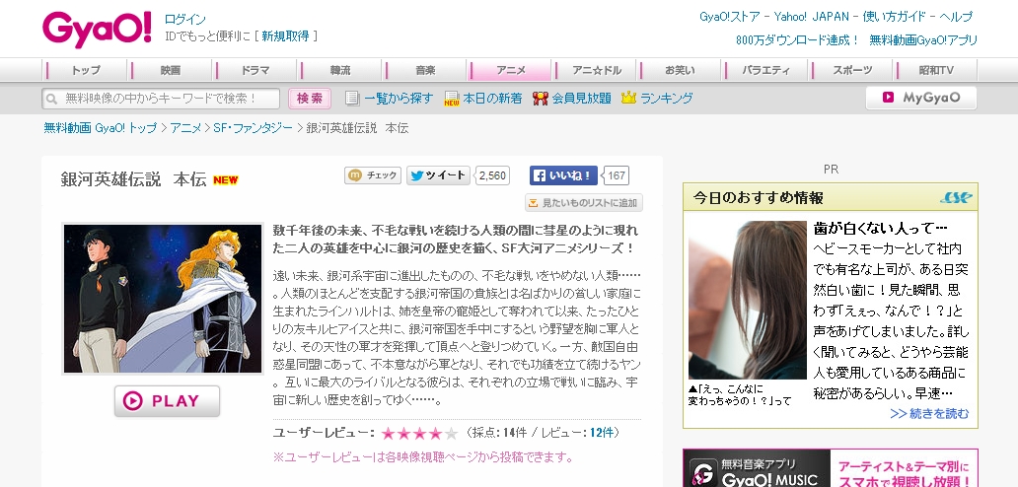Click the PLAY button
Viewport: 1018px width, 487px height.
(167, 401)
